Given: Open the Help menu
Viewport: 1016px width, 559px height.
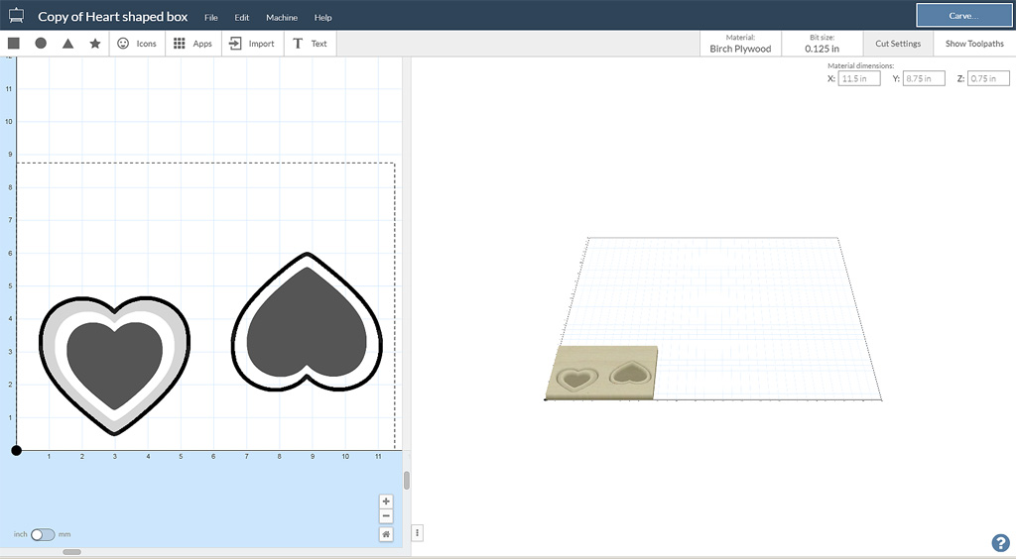Looking at the screenshot, I should click(x=323, y=18).
